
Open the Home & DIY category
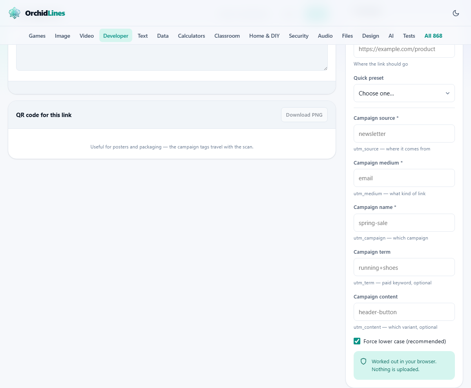(x=265, y=36)
